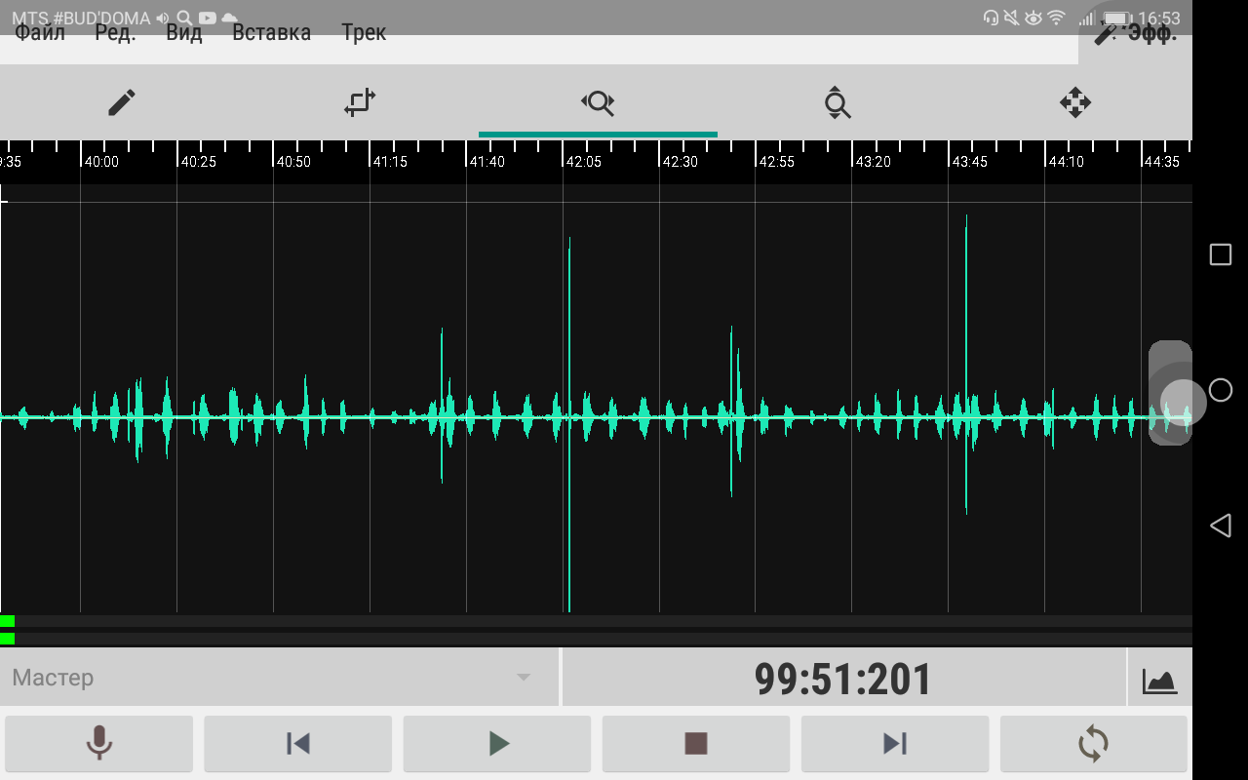The height and width of the screenshot is (780, 1248).
Task: Tap the 99:51:201 time counter
Action: pos(843,679)
